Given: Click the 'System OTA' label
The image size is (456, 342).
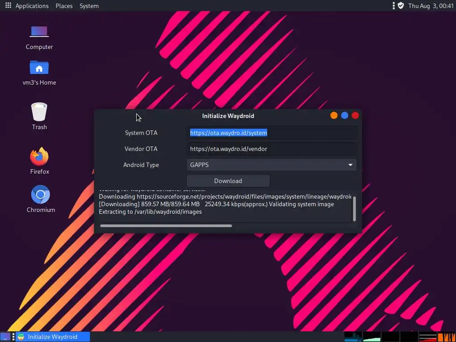Looking at the screenshot, I should [x=141, y=133].
